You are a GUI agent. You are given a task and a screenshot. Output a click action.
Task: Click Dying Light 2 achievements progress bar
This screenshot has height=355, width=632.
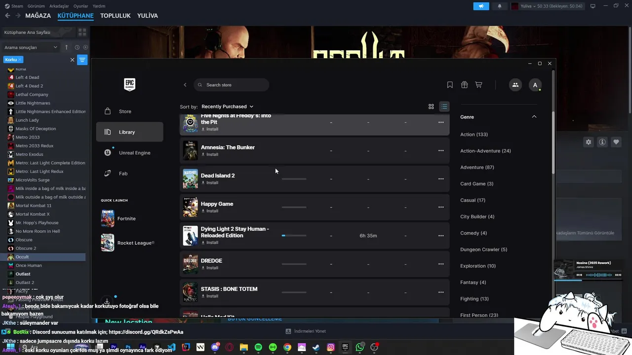coord(294,236)
